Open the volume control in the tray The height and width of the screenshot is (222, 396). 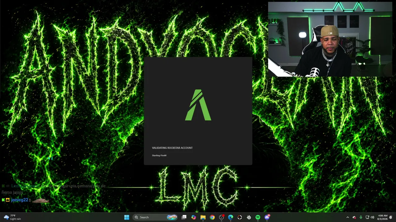pyautogui.click(x=372, y=217)
